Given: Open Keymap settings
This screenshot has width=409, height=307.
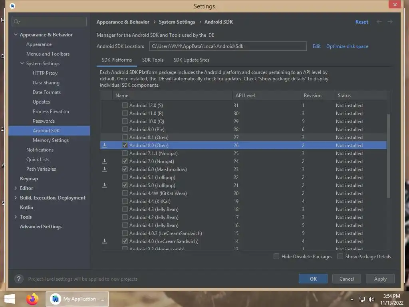Looking at the screenshot, I should 29,179.
